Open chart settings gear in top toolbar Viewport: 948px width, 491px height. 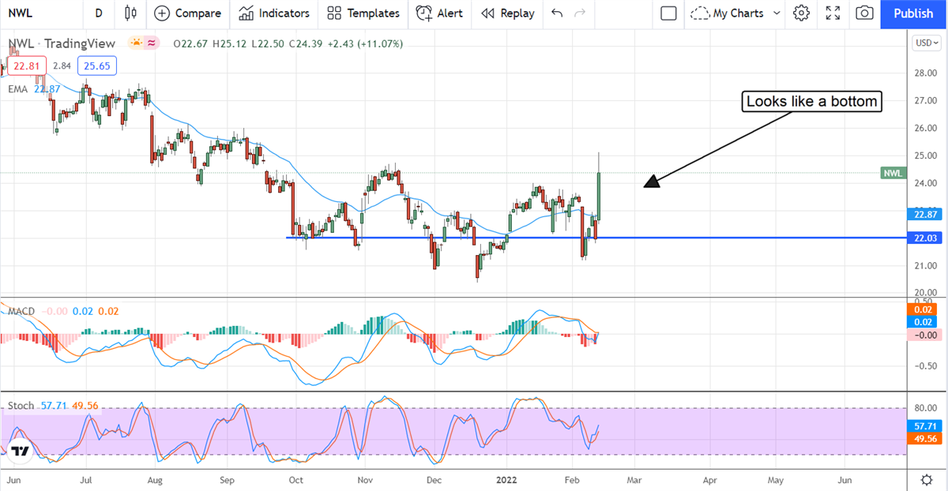[x=802, y=13]
